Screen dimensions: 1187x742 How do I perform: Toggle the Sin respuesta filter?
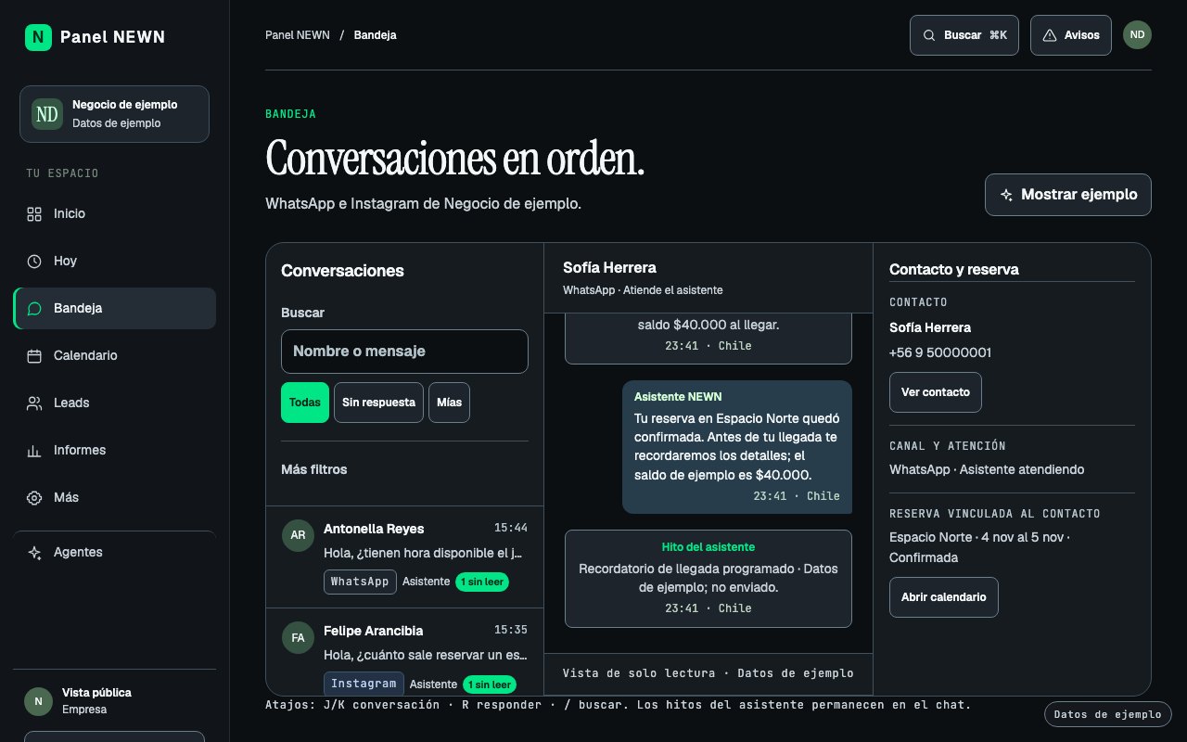click(x=378, y=403)
